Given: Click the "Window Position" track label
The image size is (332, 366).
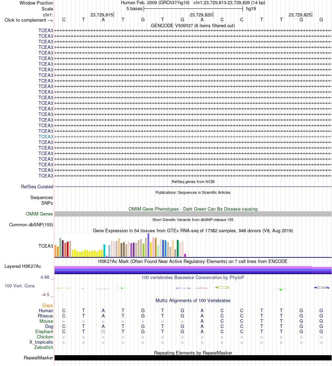Looking at the screenshot, I should coord(36,3).
